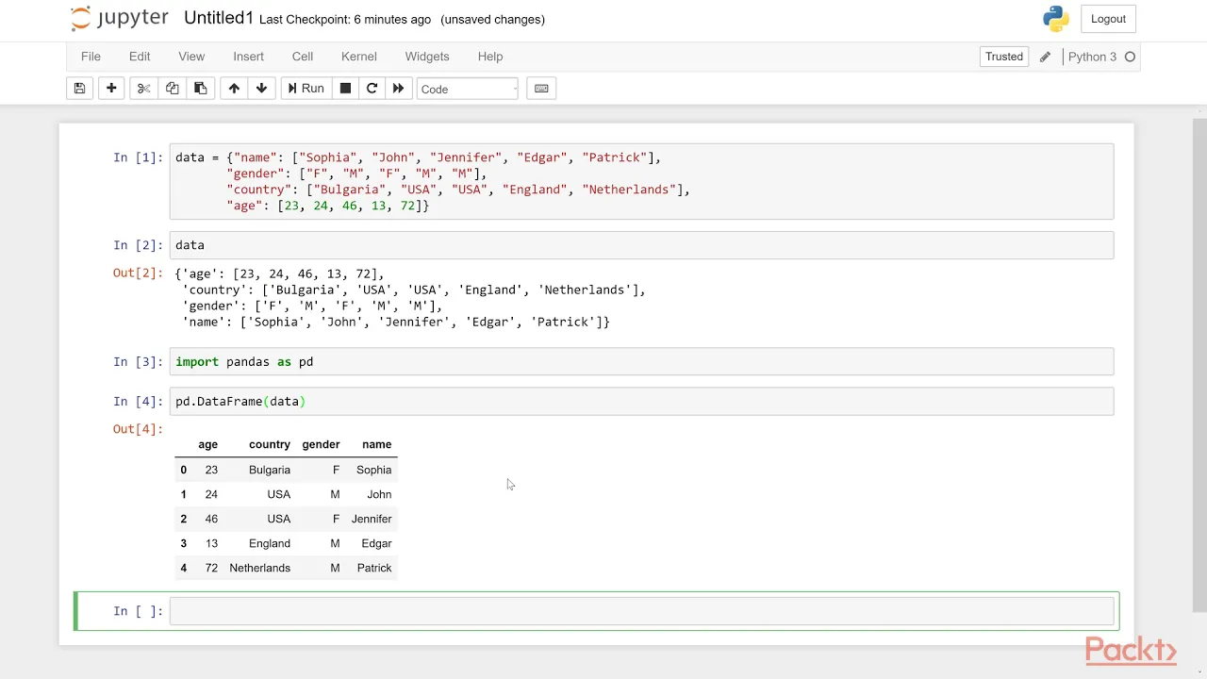1207x679 pixels.
Task: Click the John table cell
Action: pyautogui.click(x=379, y=494)
